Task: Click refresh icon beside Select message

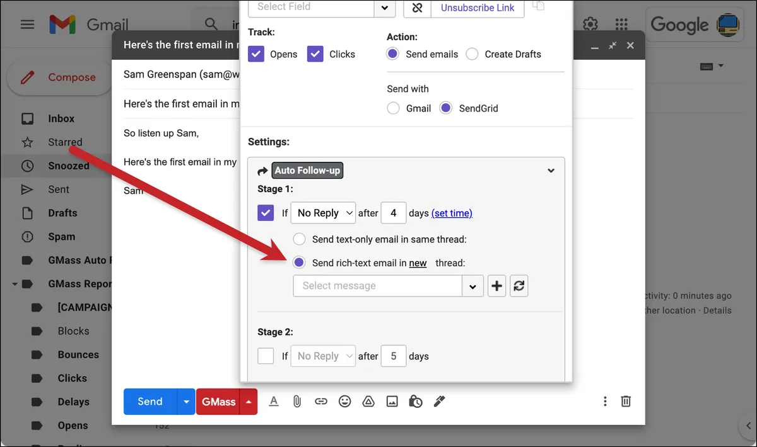Action: 519,286
